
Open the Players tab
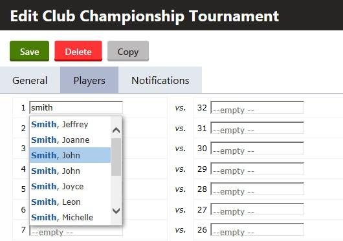click(89, 80)
